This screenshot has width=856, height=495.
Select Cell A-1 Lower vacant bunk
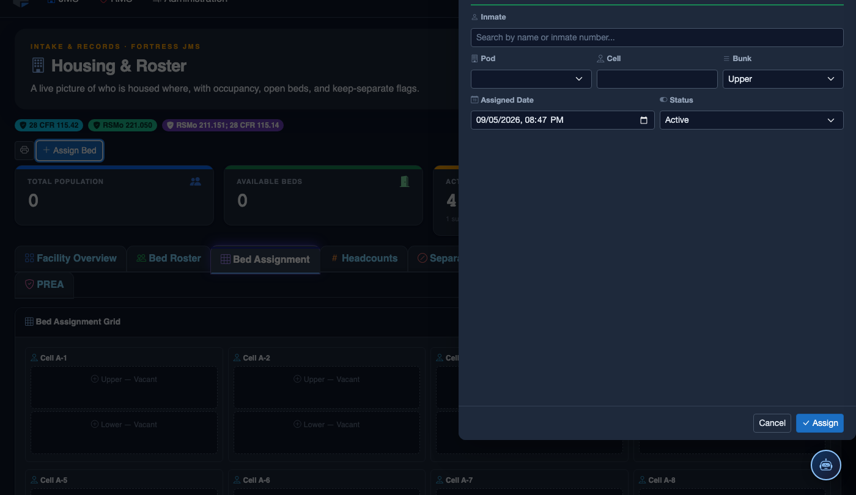pos(124,432)
